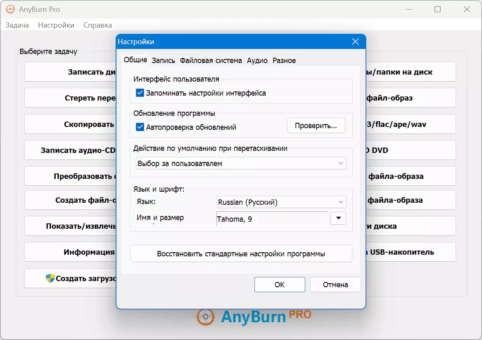Click the USB-накопитель button in main window

click(411, 252)
